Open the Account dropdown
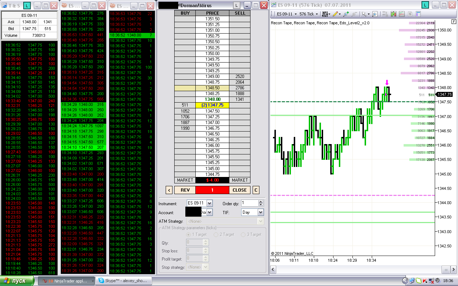 209,212
